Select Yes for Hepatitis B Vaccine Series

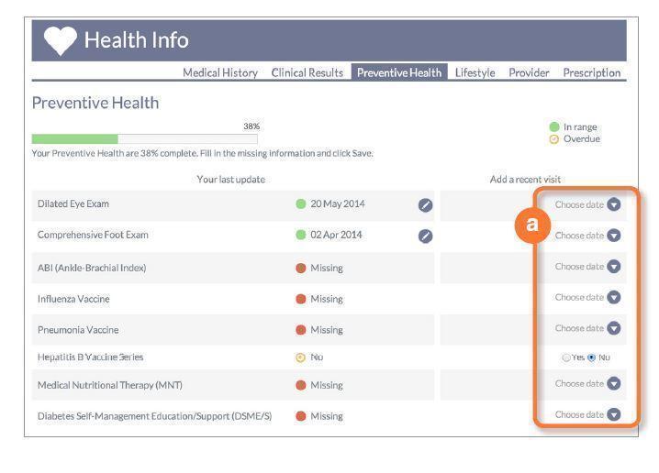coord(565,357)
